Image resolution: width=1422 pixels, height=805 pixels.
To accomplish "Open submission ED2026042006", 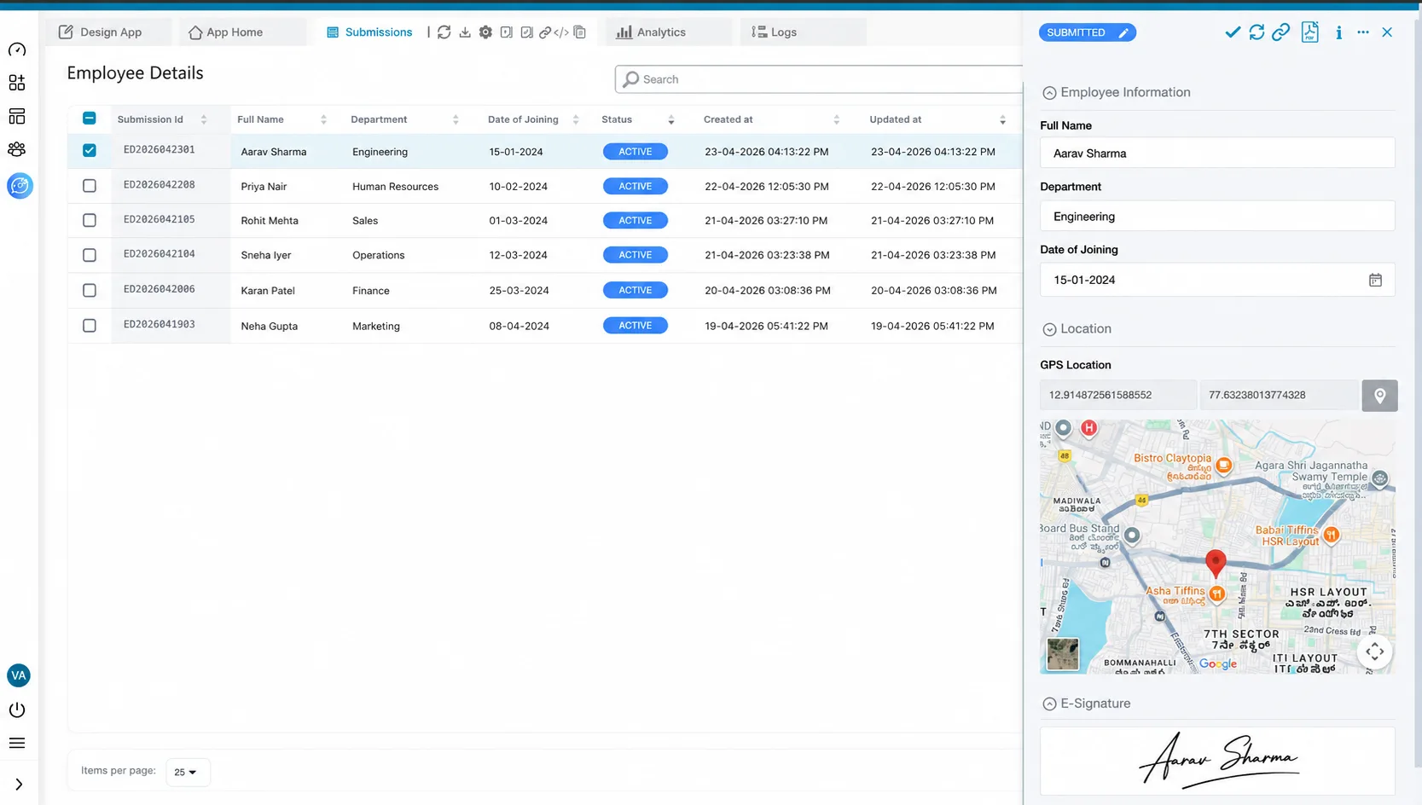I will 160,289.
